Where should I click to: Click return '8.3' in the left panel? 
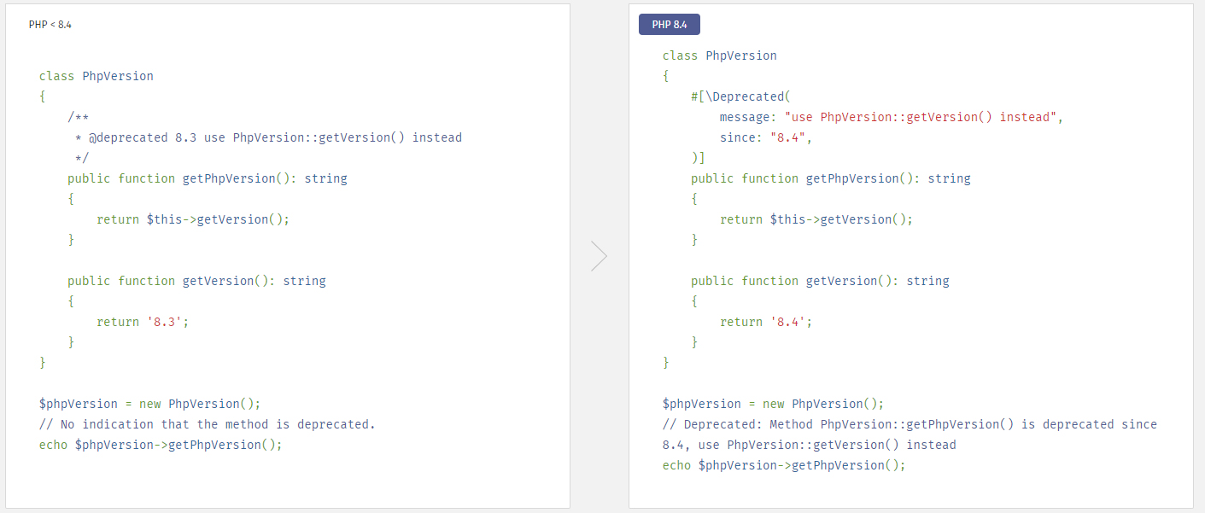(x=143, y=322)
